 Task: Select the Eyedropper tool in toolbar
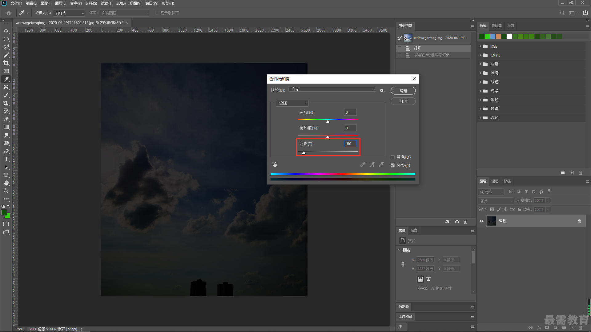click(6, 79)
